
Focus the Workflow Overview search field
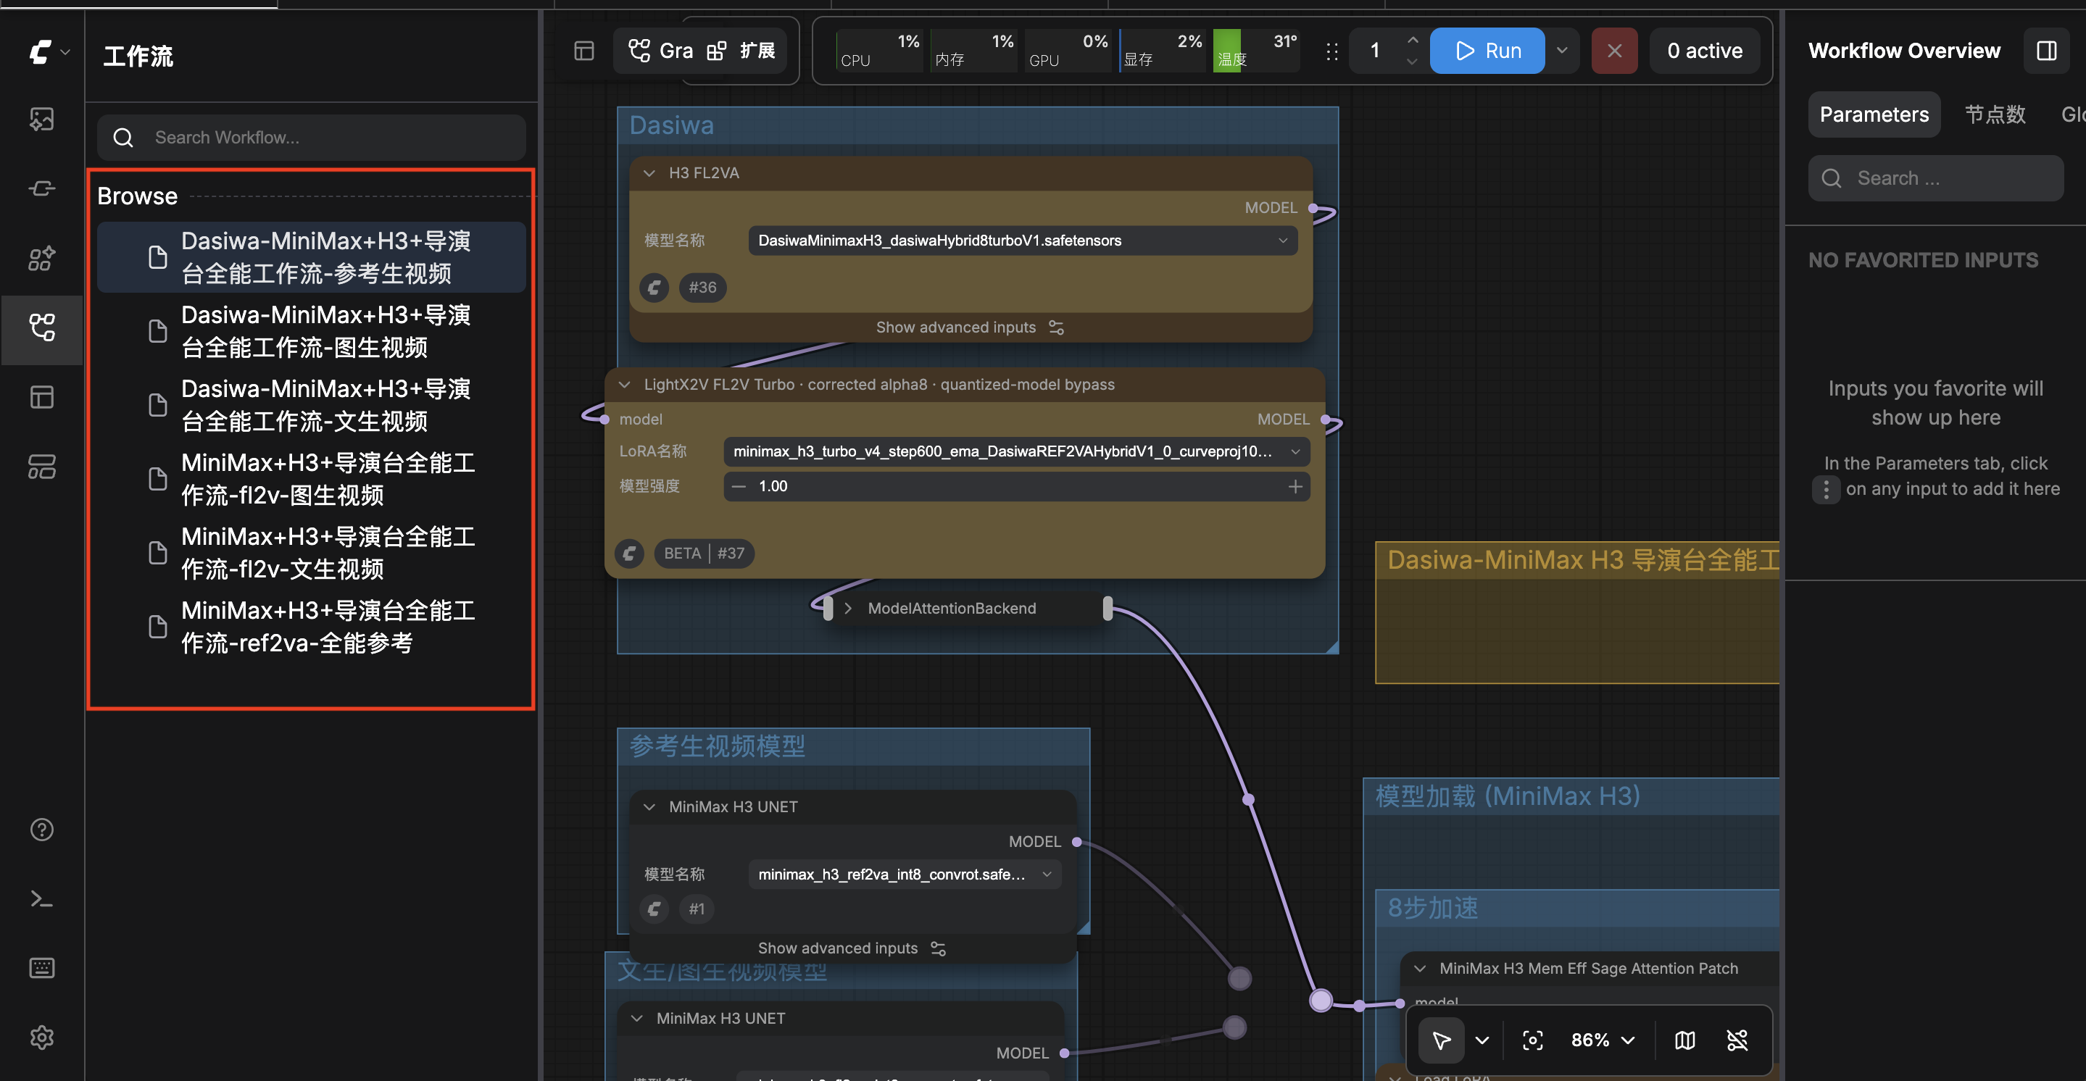click(x=1936, y=178)
